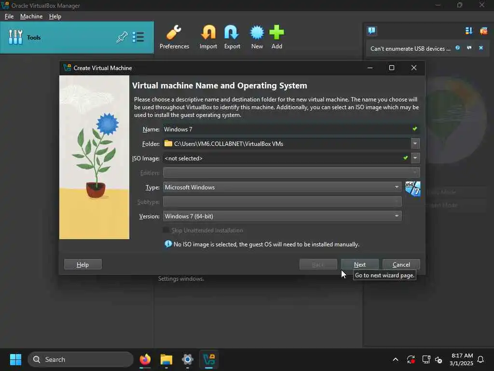
Task: Click the green Add machine icon
Action: (276, 32)
